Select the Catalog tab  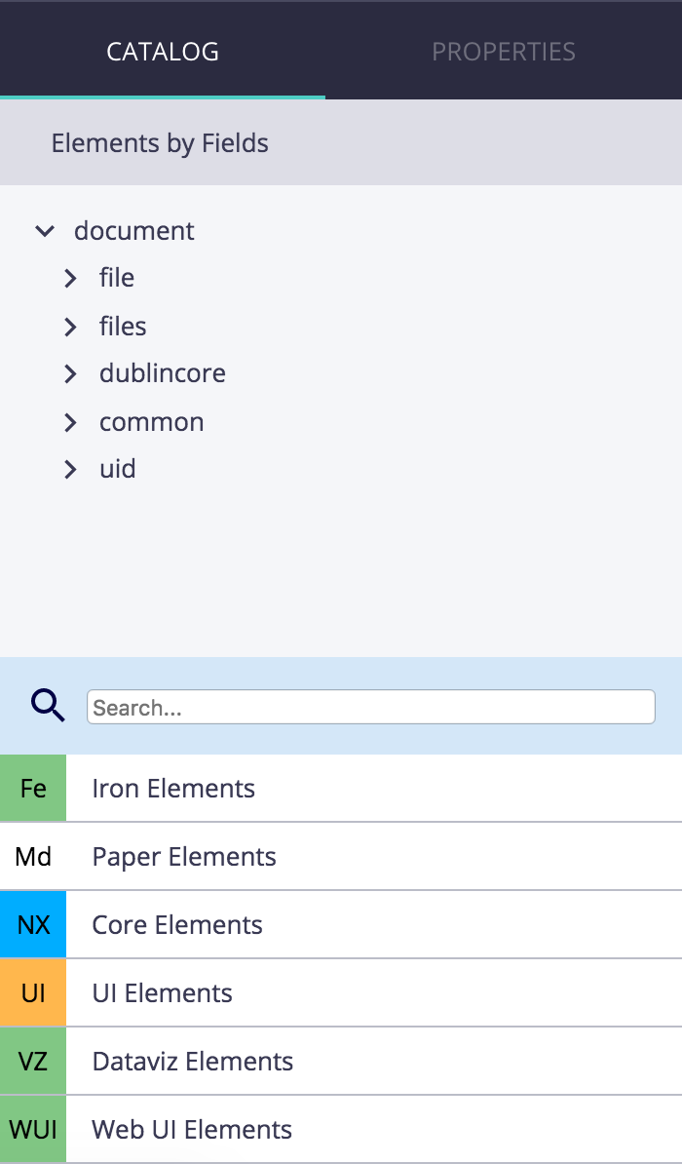tap(163, 52)
